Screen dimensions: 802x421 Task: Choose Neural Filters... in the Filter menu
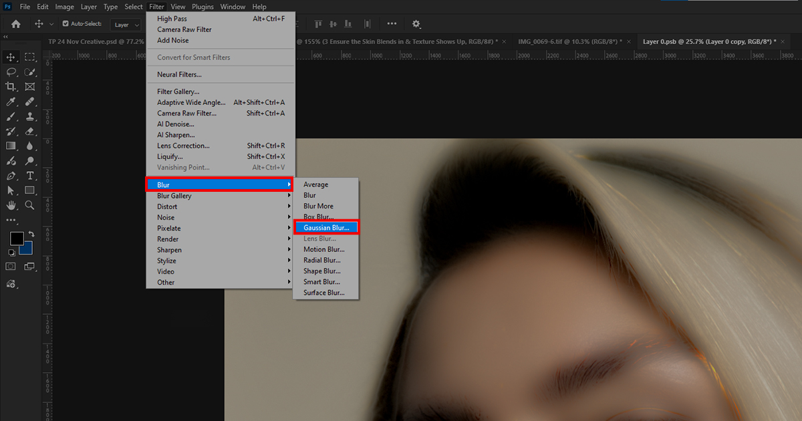(x=221, y=74)
